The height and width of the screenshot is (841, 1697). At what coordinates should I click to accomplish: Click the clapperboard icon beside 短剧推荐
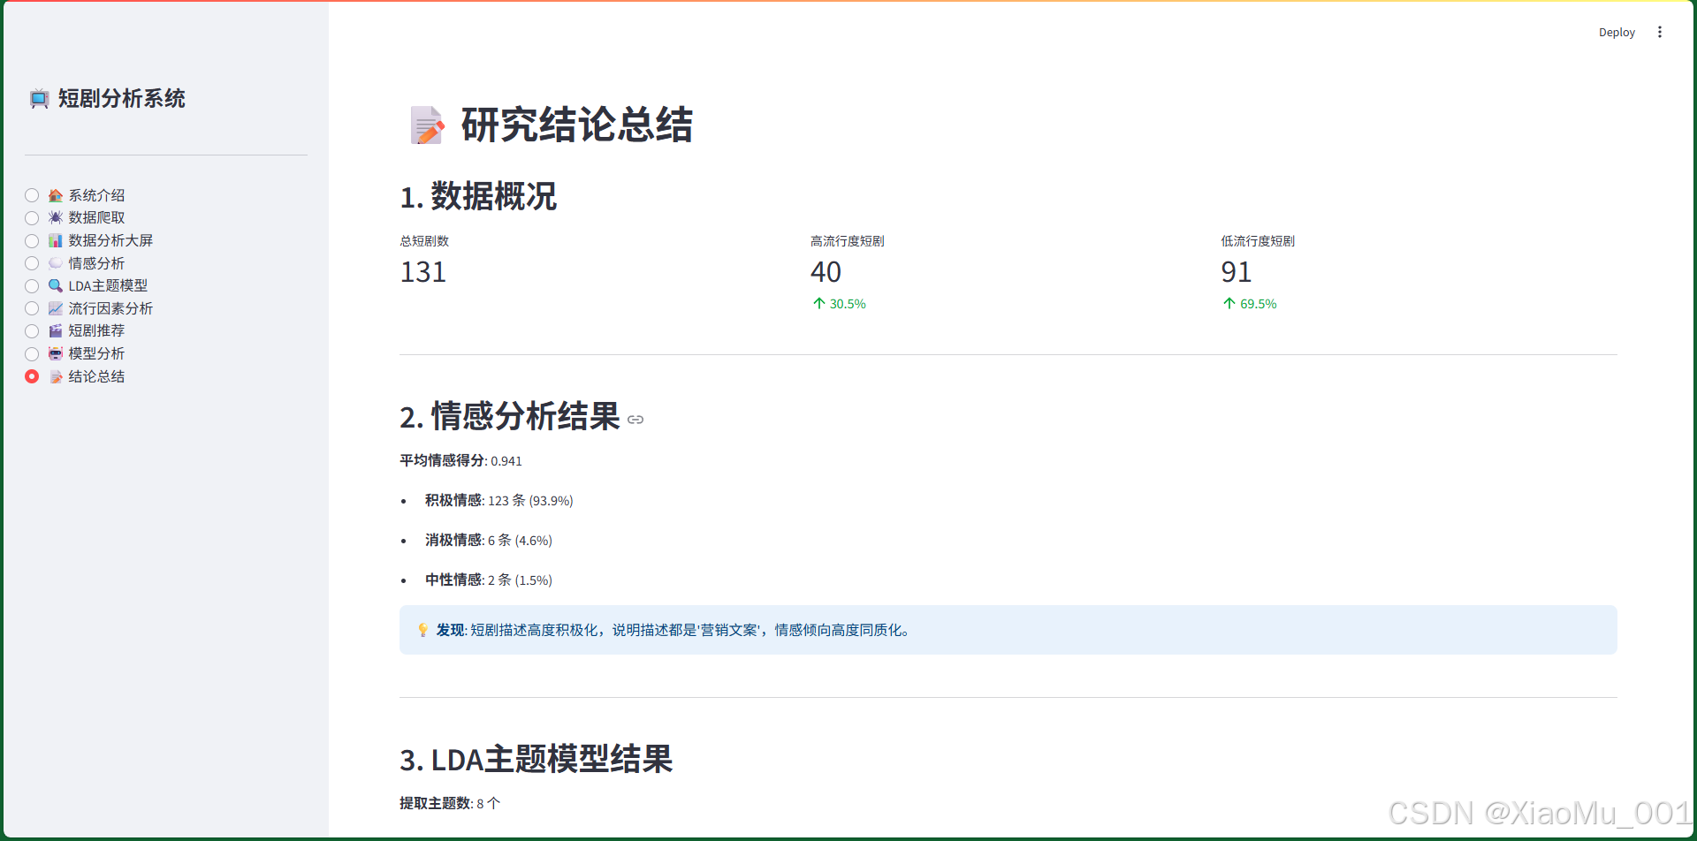point(56,330)
